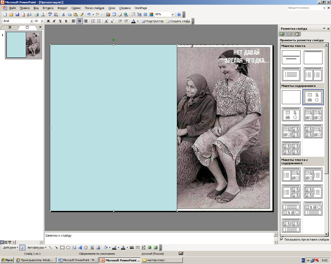Insert a text box from Drawing toolbar
Screen dimensions: 331x264
[74, 247]
